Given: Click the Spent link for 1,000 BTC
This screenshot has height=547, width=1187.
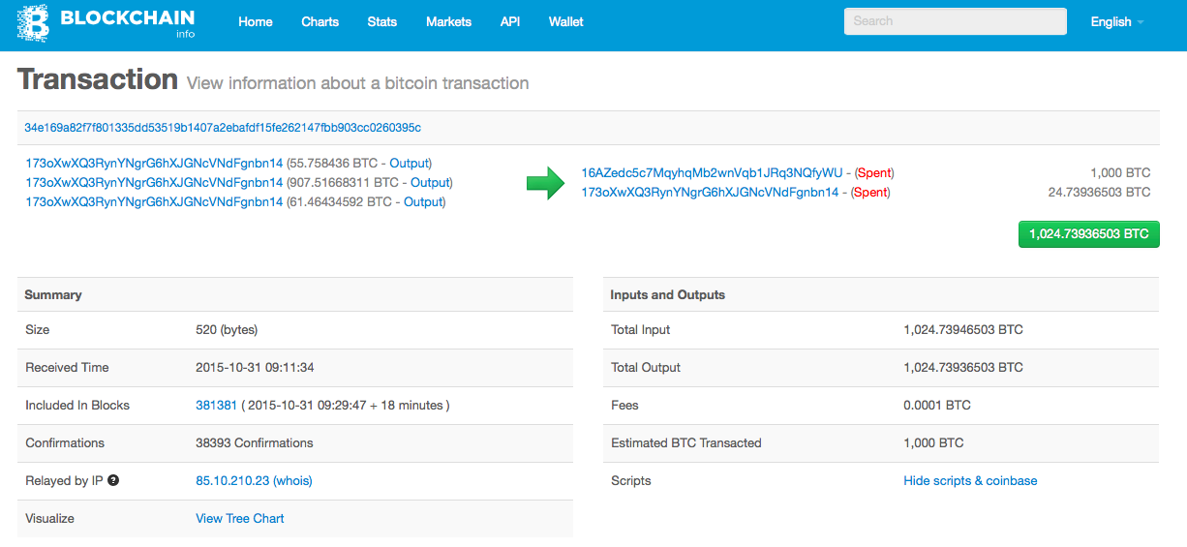Looking at the screenshot, I should point(875,173).
